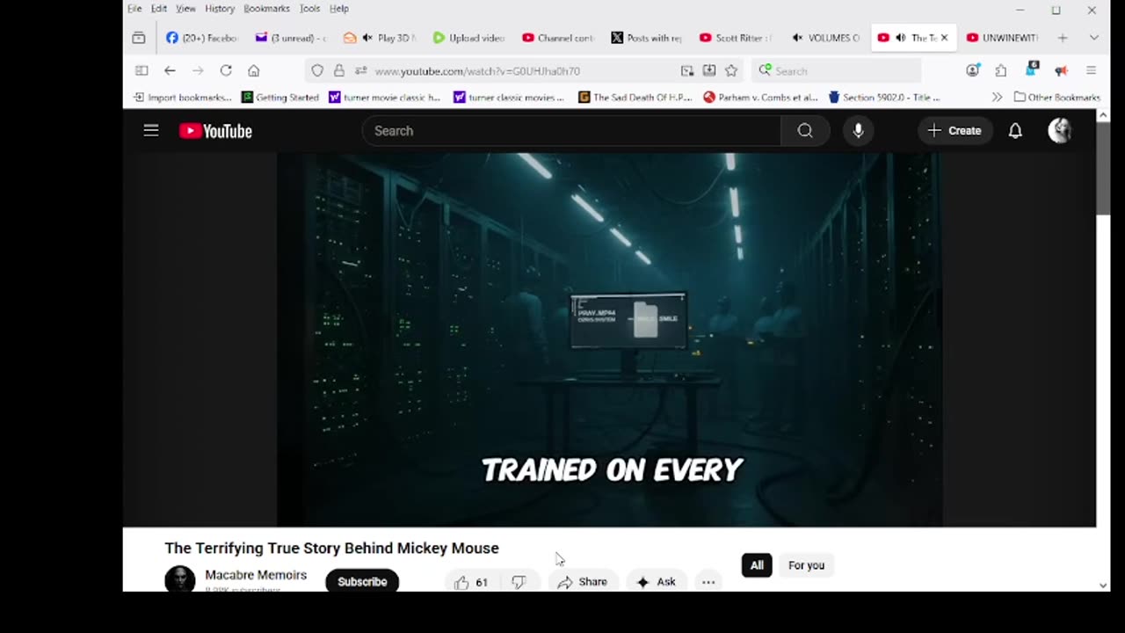The image size is (1125, 633).
Task: Open the Firefox View icon left of tabs
Action: point(139,38)
